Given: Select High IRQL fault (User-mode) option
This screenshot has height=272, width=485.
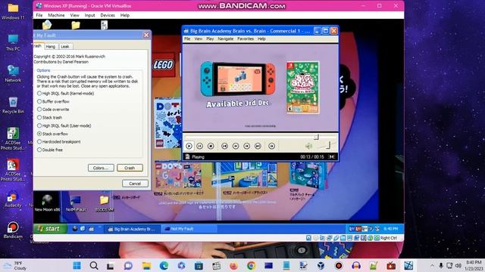Looking at the screenshot, I should (x=64, y=125).
